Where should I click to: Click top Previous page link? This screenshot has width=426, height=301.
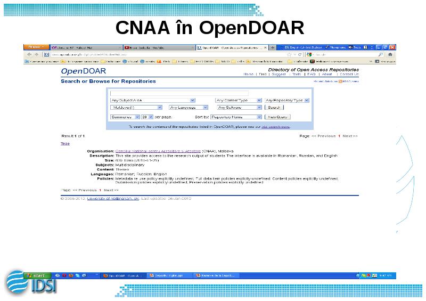pos(324,136)
